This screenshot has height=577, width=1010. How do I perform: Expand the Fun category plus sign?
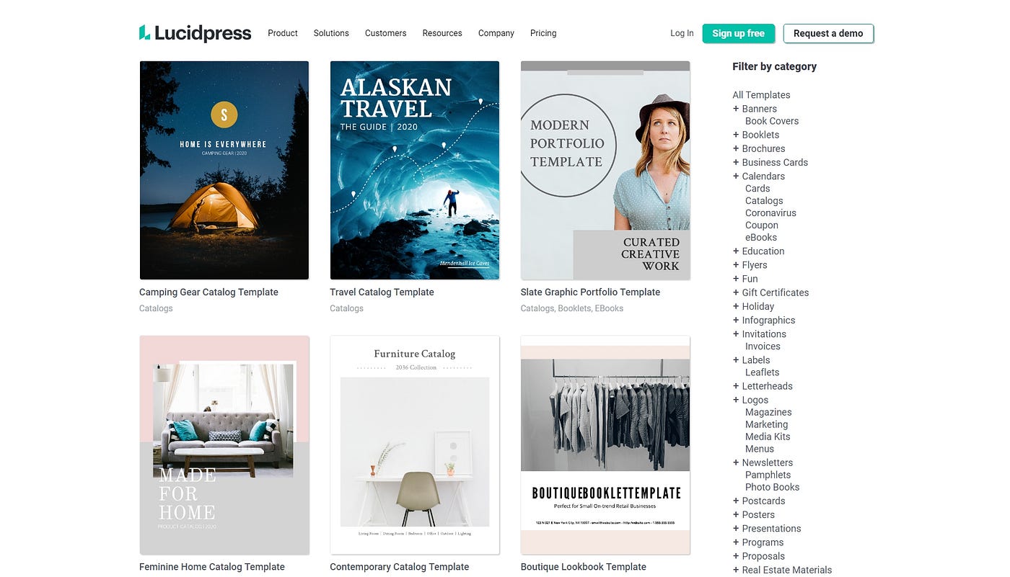(x=736, y=278)
